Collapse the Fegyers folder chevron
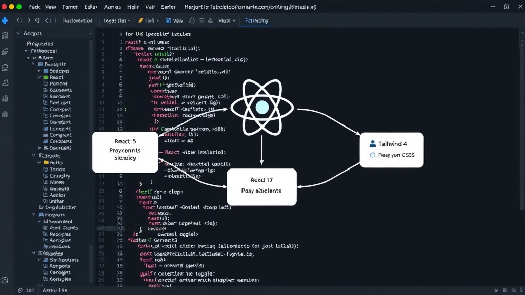 point(34,215)
